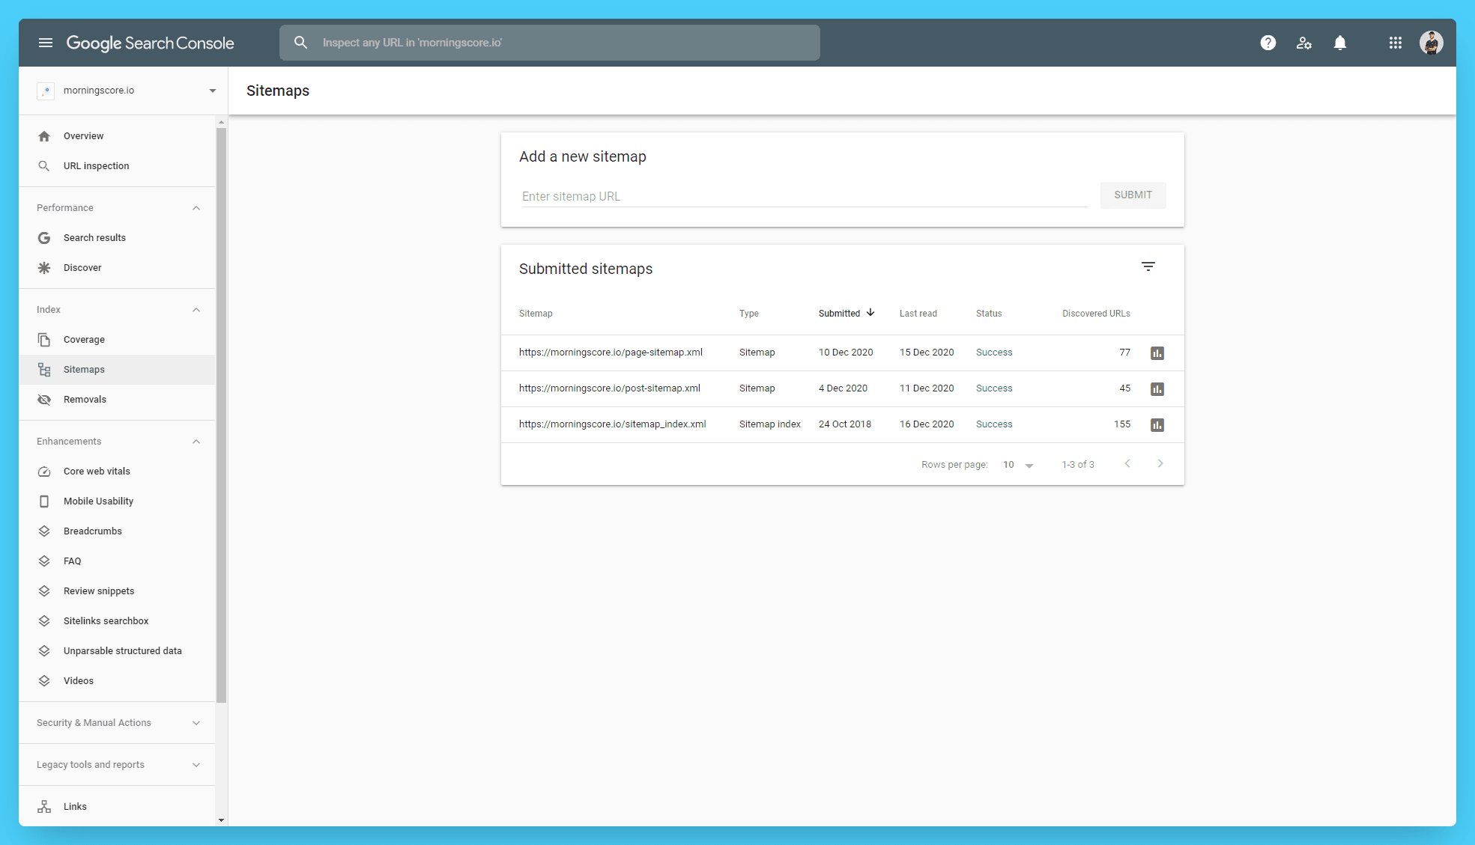This screenshot has width=1475, height=845.
Task: Click Success status for page-sitemap.xml
Action: pos(993,353)
